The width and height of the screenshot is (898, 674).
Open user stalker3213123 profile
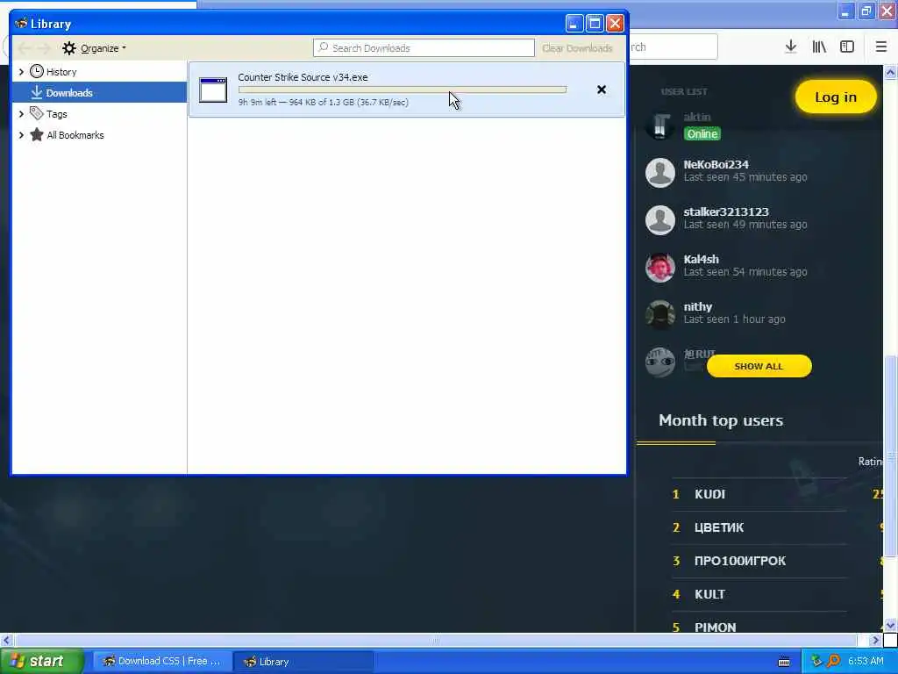725,212
